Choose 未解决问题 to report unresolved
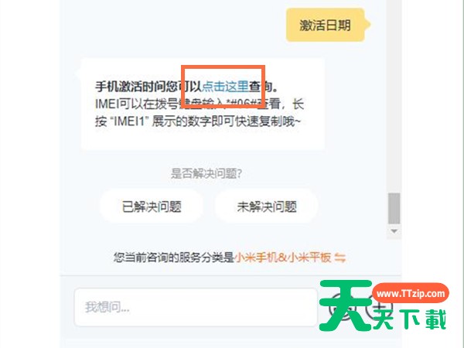 pyautogui.click(x=266, y=206)
